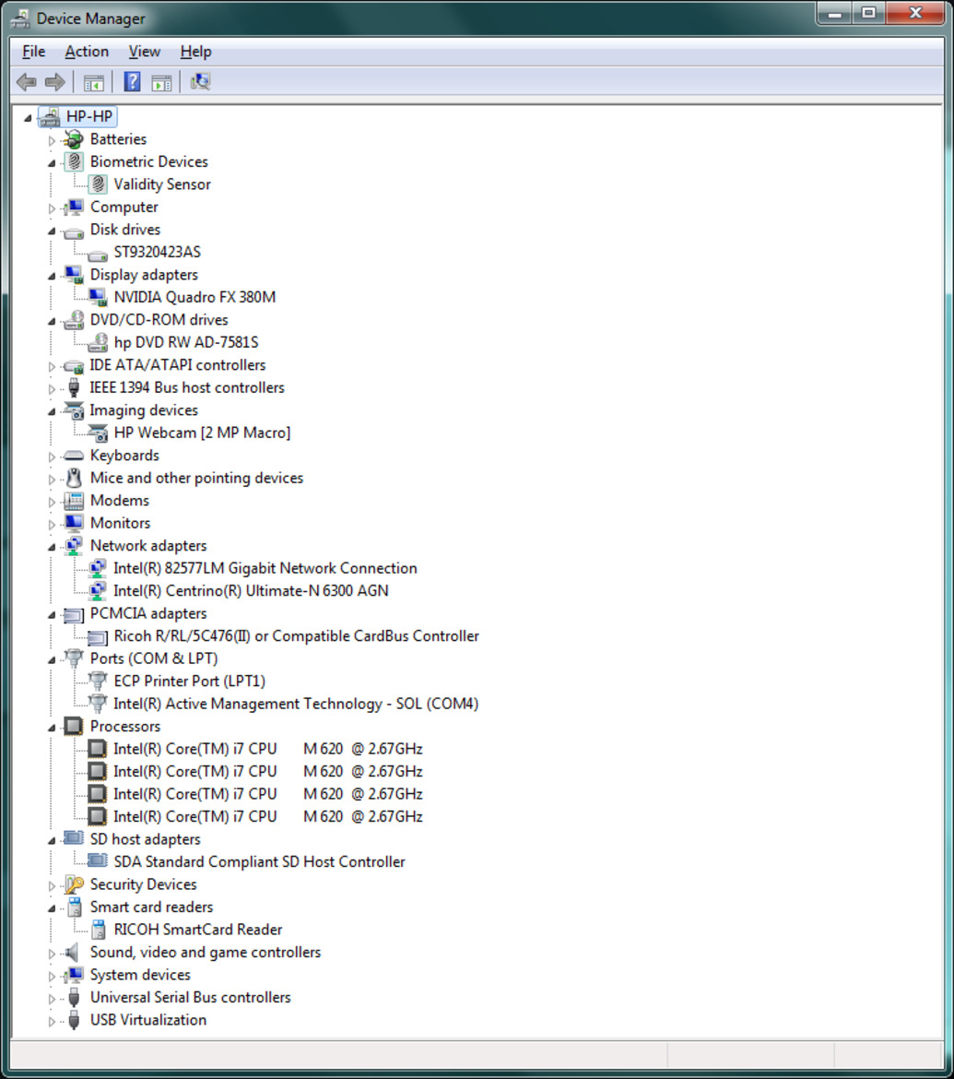Click the Network adapters category icon
Screen dimensions: 954x1079
(74, 546)
